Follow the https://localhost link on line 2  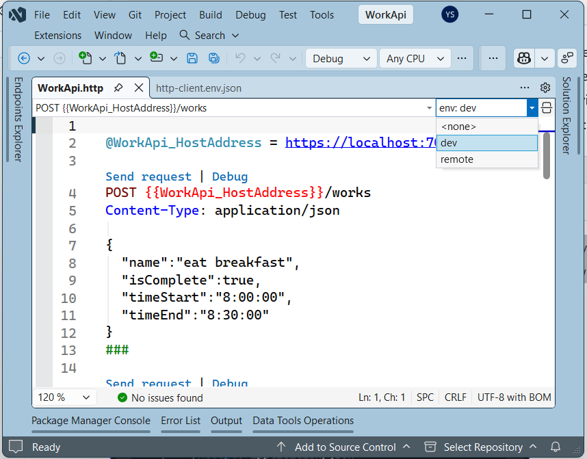coord(361,143)
